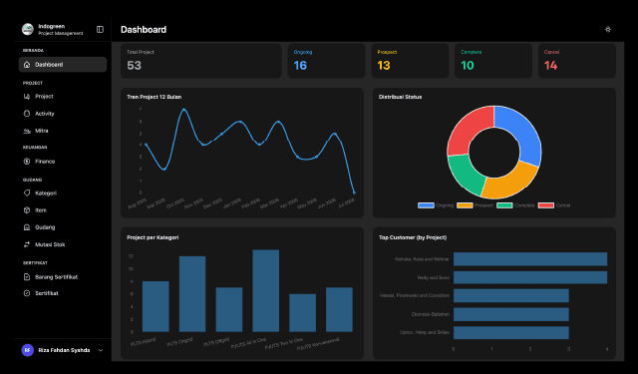This screenshot has width=638, height=374.
Task: Click the Zboncak-Balistreri bar in Top Customer
Action: pos(511,314)
